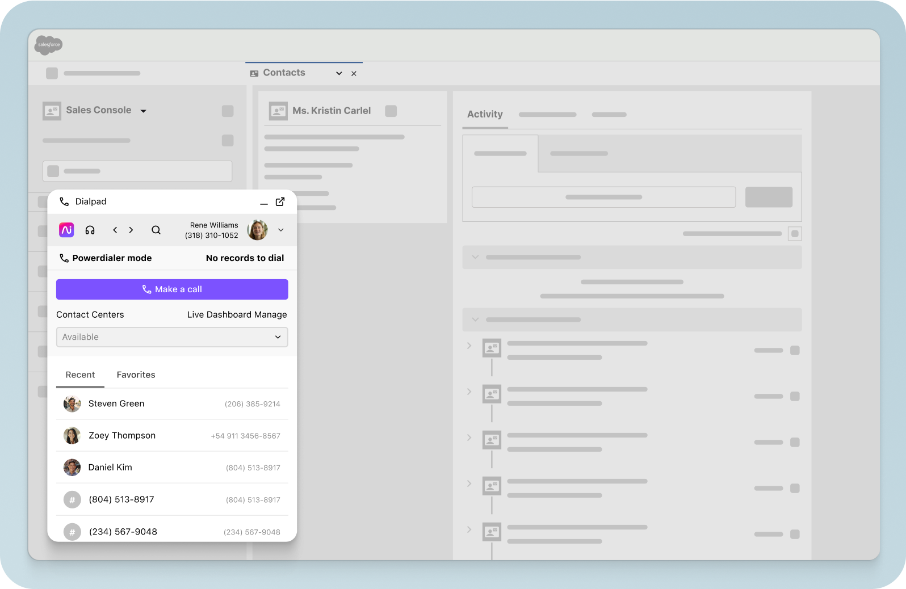Viewport: 906px width, 589px height.
Task: Click the third timeline item contact card icon
Action: click(x=492, y=440)
